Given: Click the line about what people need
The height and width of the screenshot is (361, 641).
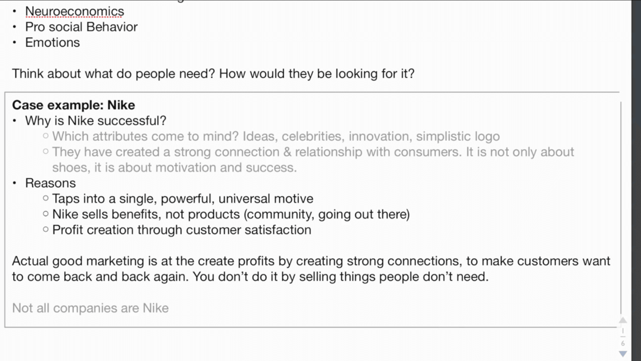Looking at the screenshot, I should point(213,74).
